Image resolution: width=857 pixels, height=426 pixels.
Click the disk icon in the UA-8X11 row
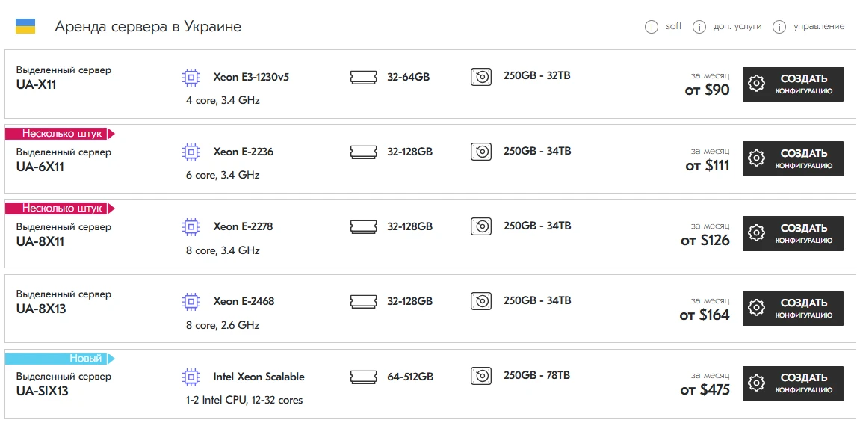coord(481,226)
